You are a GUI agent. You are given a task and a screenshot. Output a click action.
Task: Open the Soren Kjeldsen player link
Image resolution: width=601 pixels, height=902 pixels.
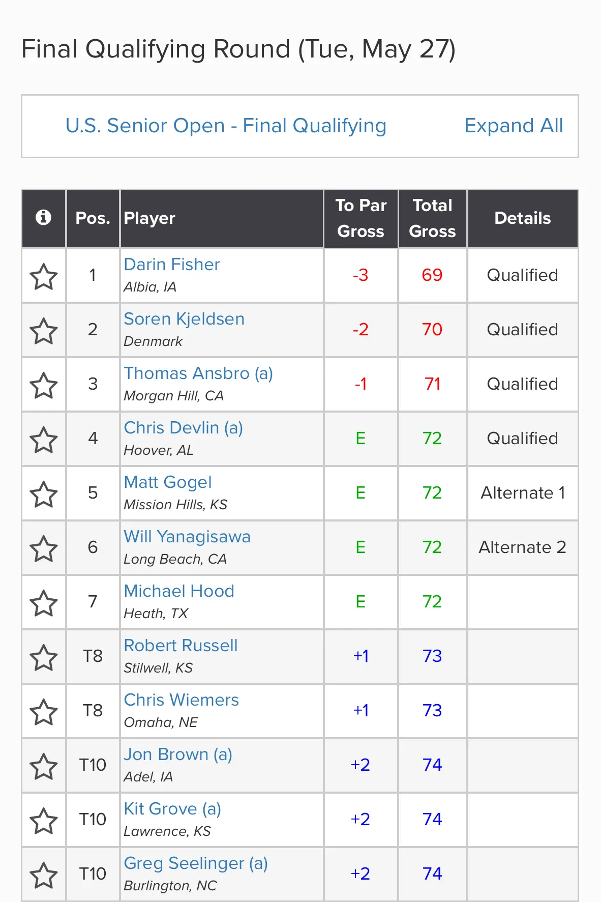point(184,319)
